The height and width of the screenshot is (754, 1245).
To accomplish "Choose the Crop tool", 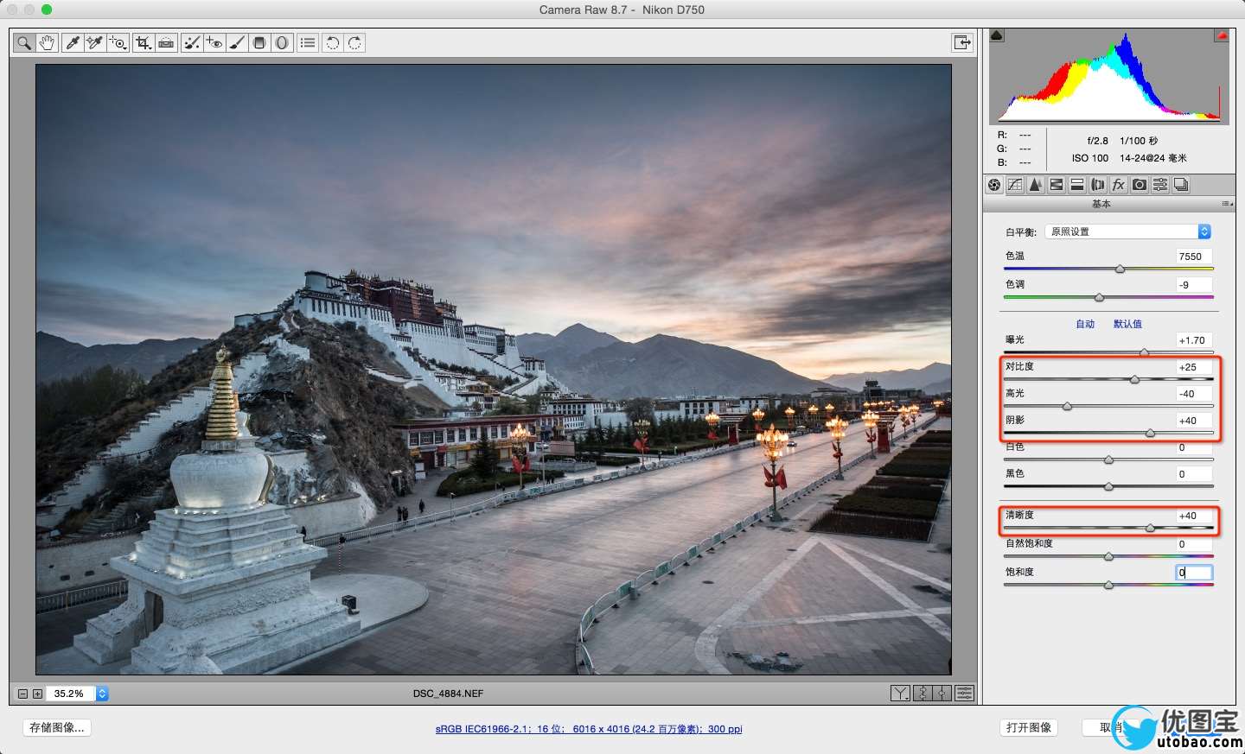I will coord(143,42).
